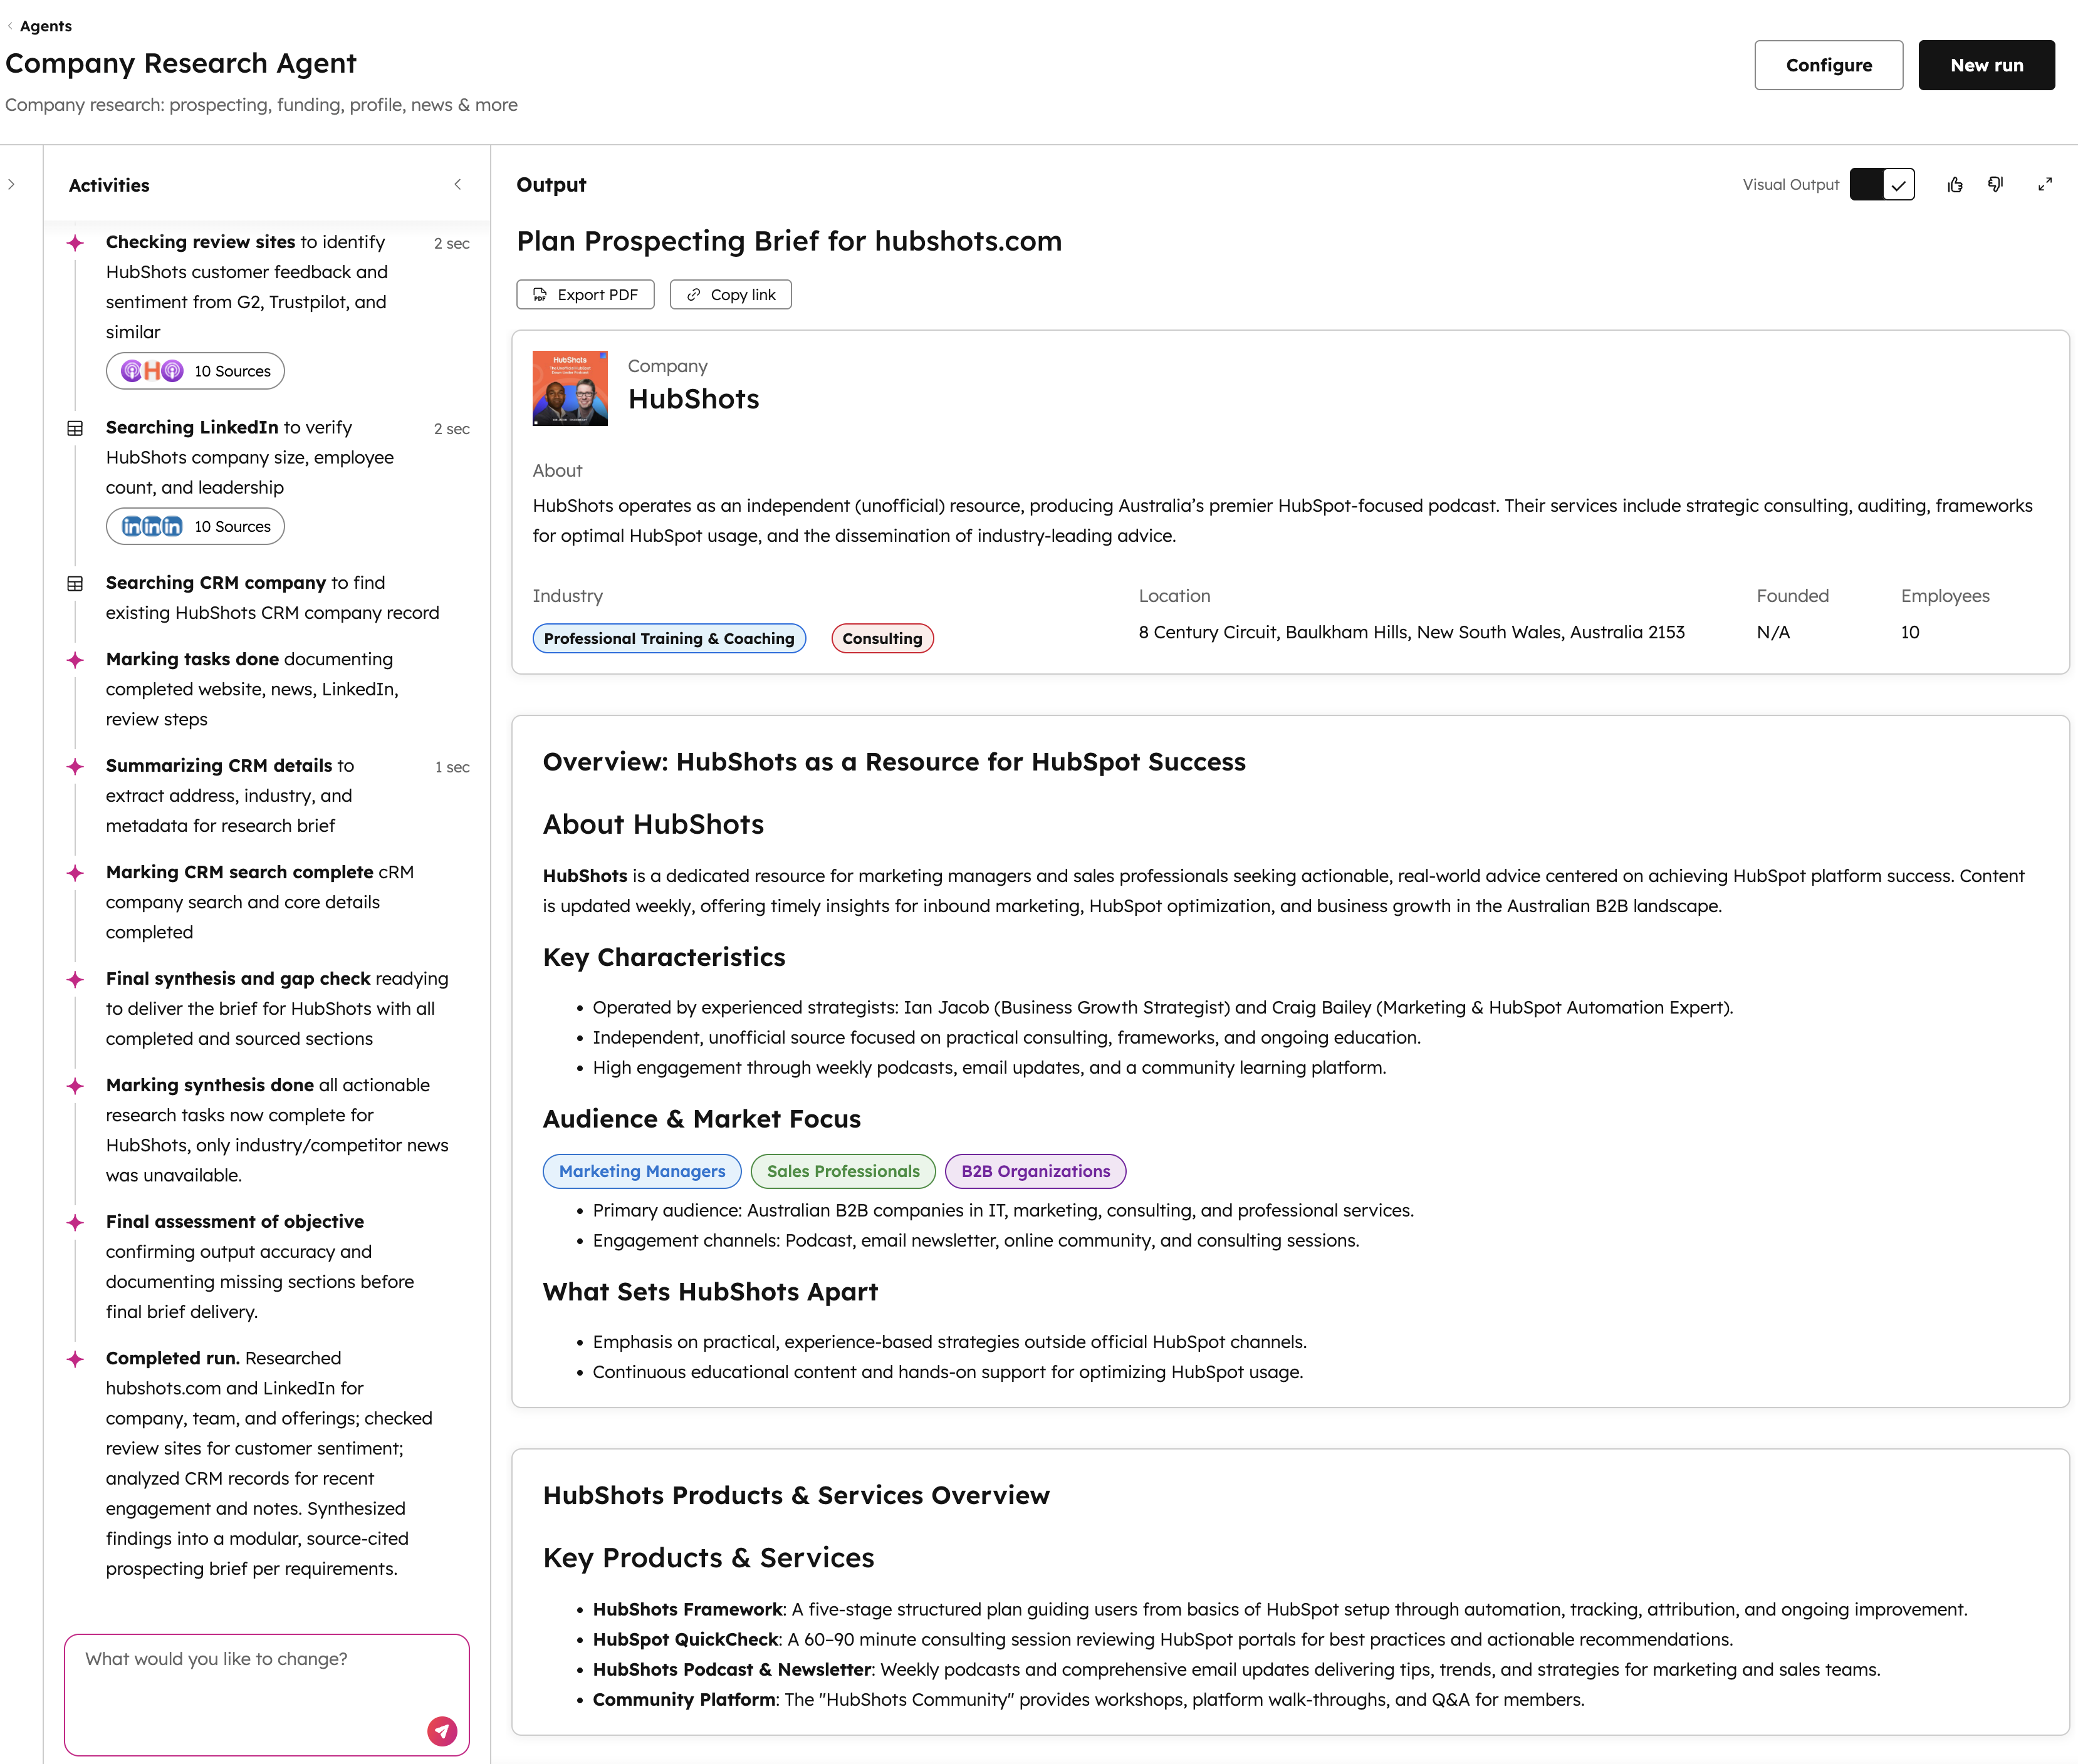The width and height of the screenshot is (2078, 1764).
Task: Click the sparkle icon next to Checking review sites
Action: pyautogui.click(x=77, y=241)
